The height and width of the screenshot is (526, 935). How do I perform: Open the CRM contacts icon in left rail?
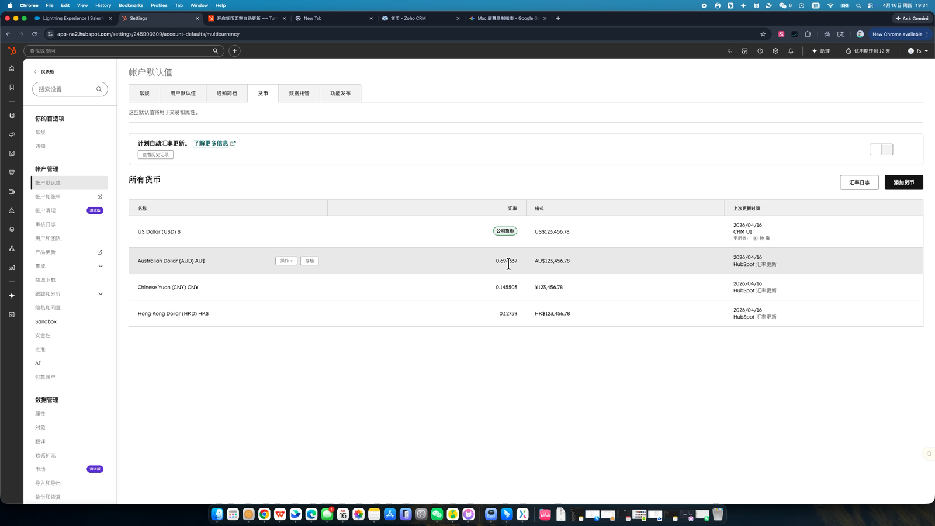[x=12, y=116]
